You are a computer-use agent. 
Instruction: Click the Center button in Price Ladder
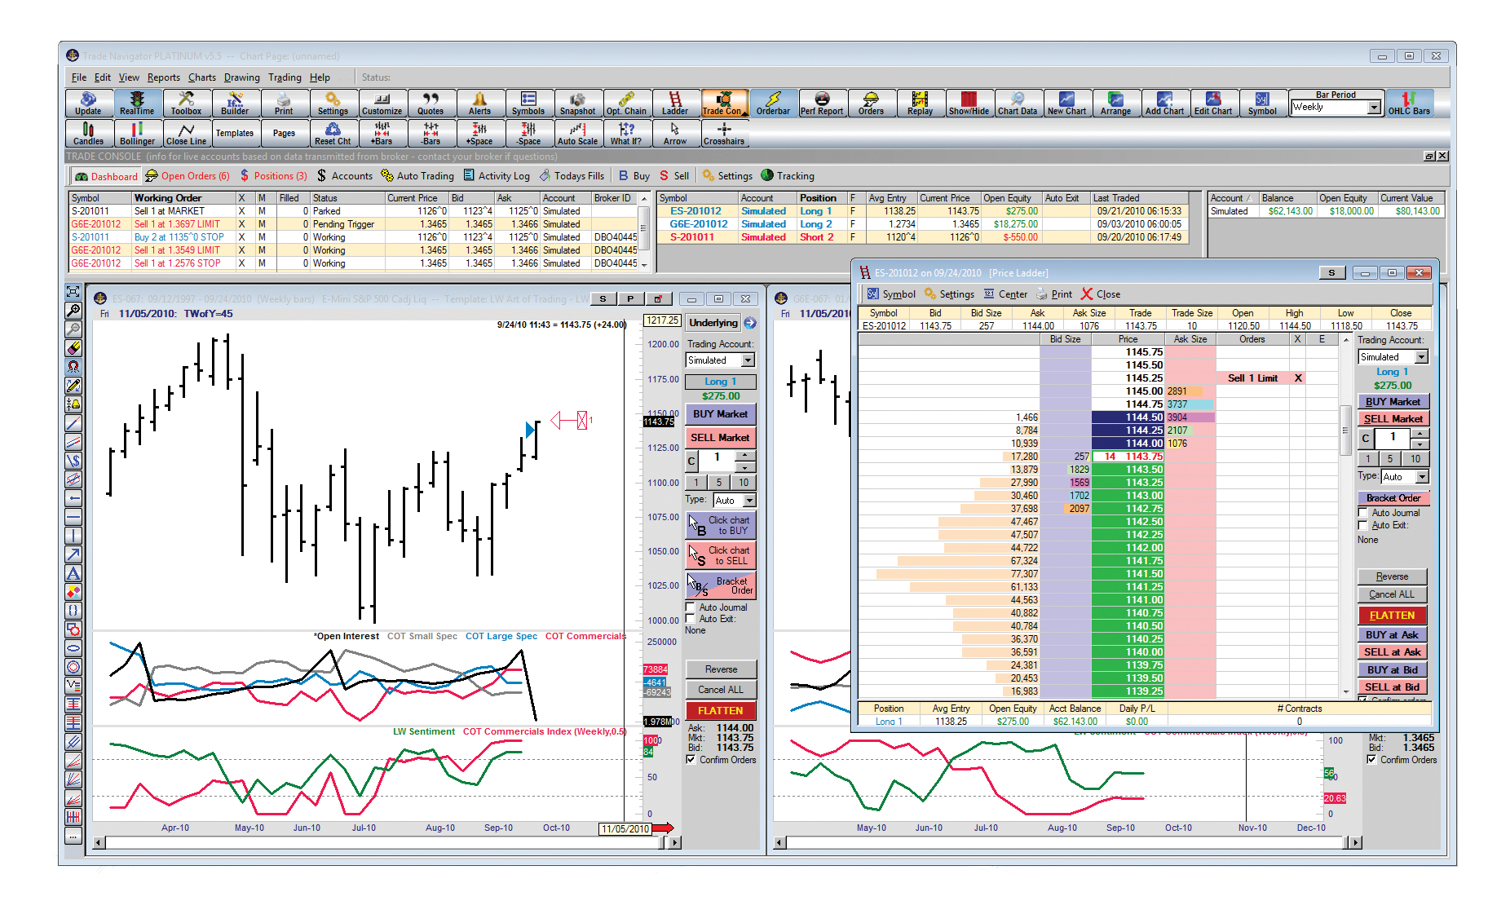[x=1005, y=294]
